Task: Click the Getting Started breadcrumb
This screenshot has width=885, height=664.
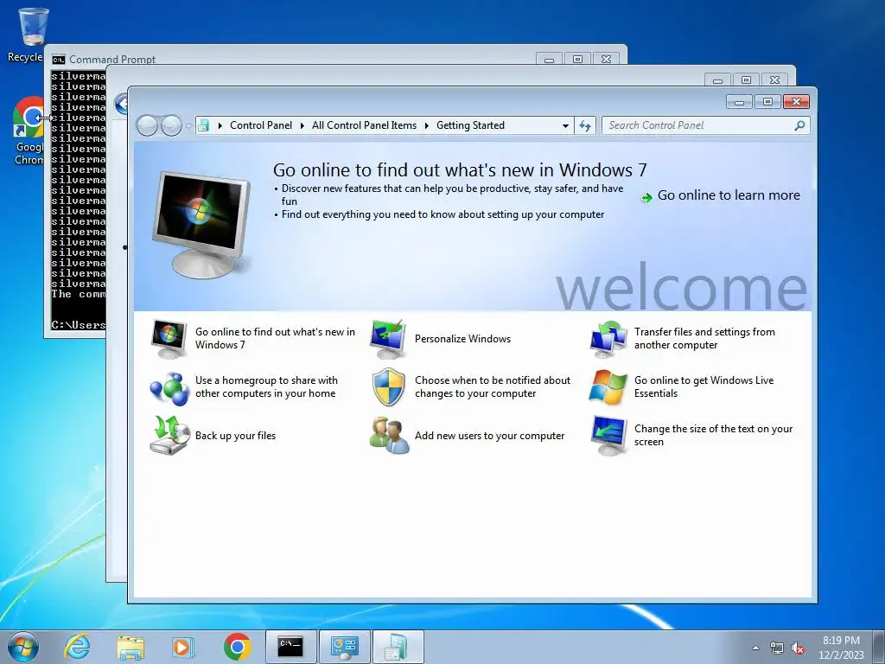Action: tap(470, 125)
